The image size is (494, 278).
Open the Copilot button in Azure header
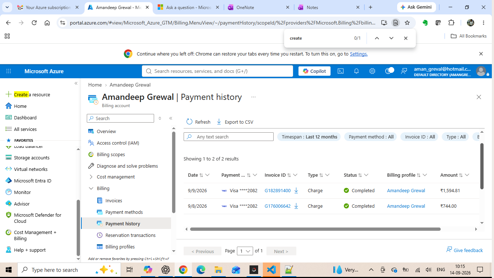click(x=314, y=71)
